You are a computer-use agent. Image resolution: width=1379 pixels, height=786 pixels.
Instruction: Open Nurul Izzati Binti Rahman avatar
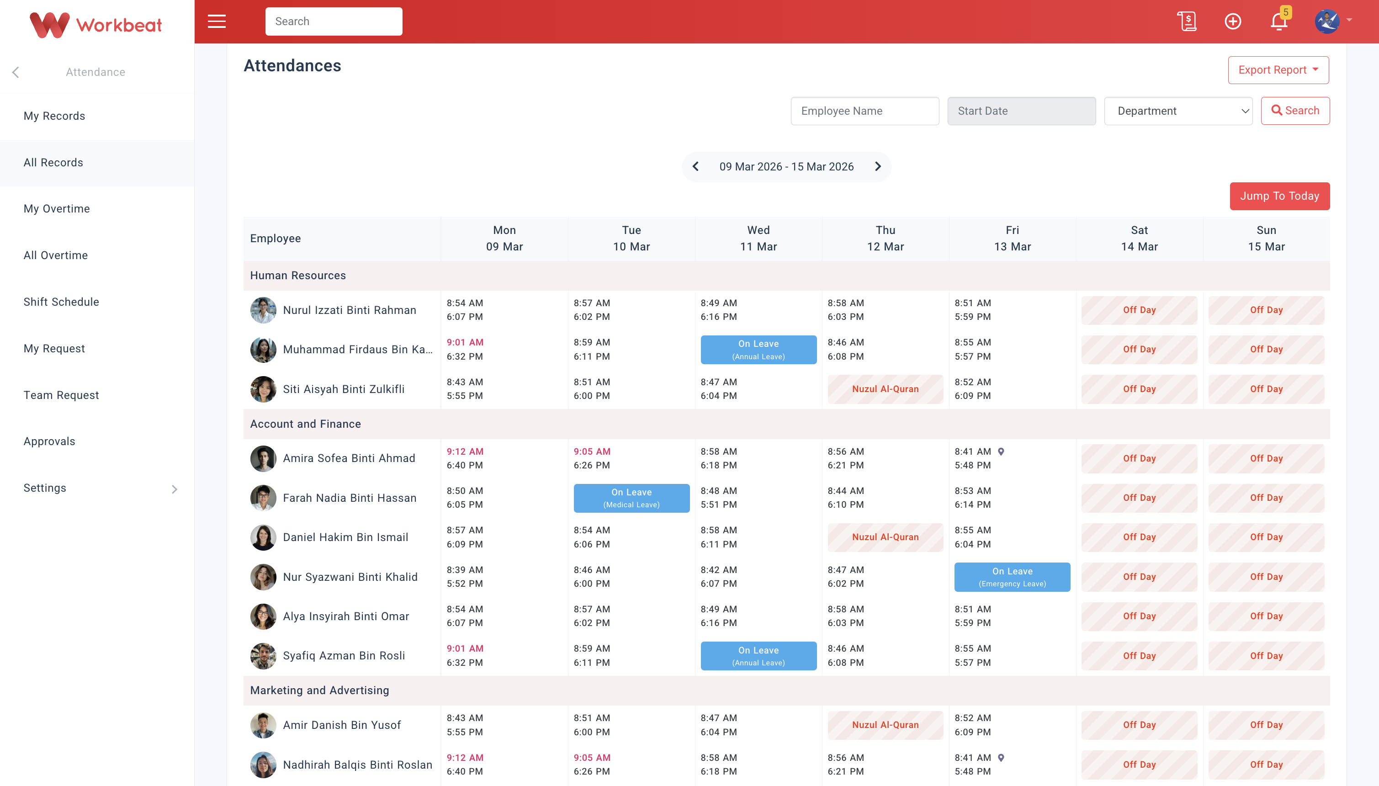click(263, 310)
